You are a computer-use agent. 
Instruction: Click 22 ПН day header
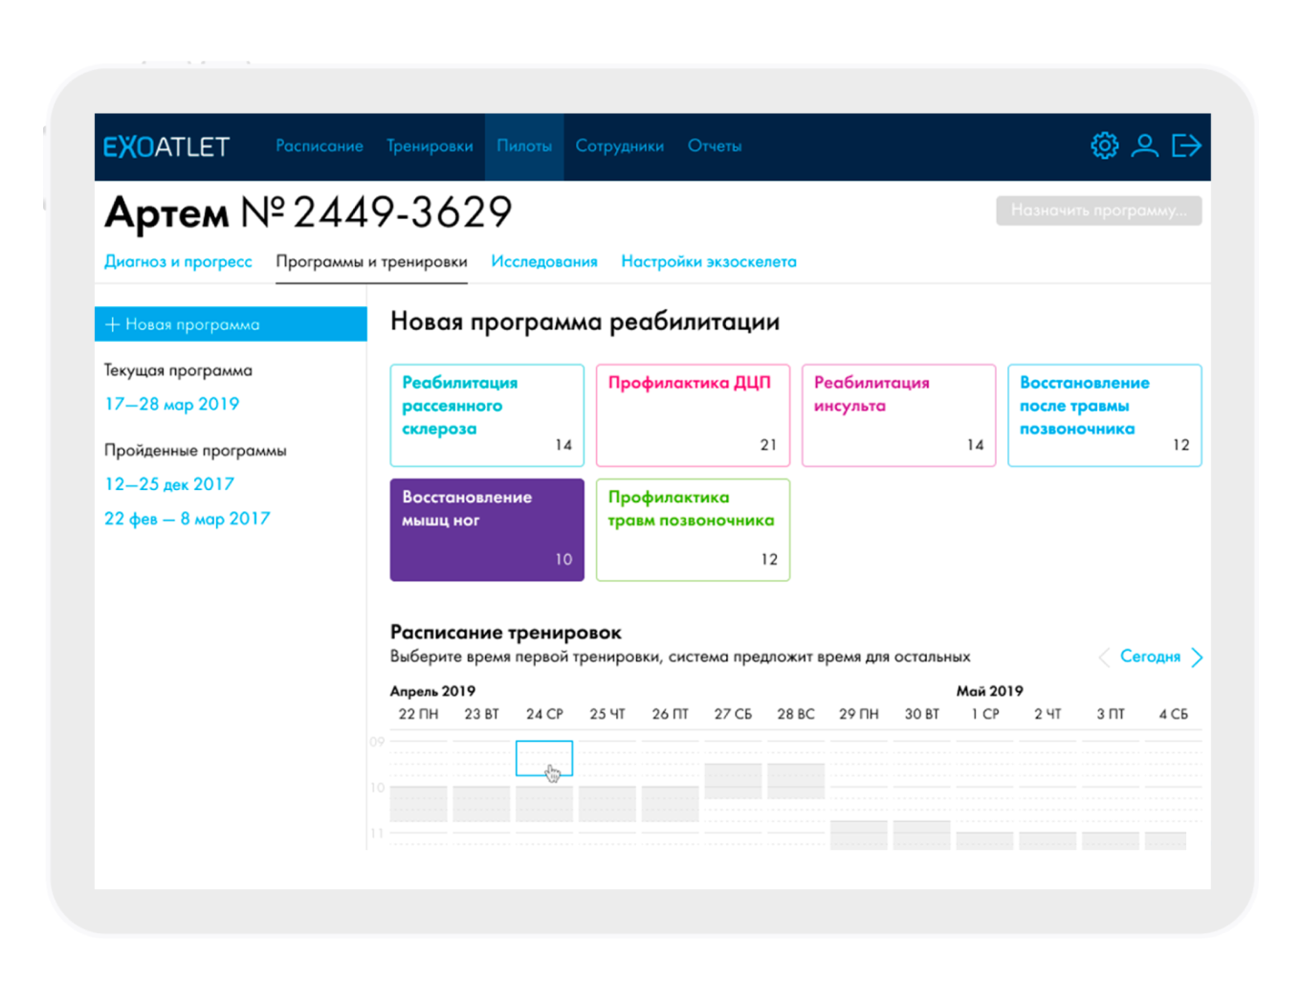pos(418,714)
